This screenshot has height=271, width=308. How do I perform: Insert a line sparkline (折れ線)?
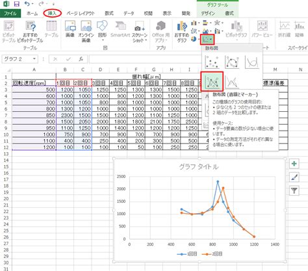[284, 29]
